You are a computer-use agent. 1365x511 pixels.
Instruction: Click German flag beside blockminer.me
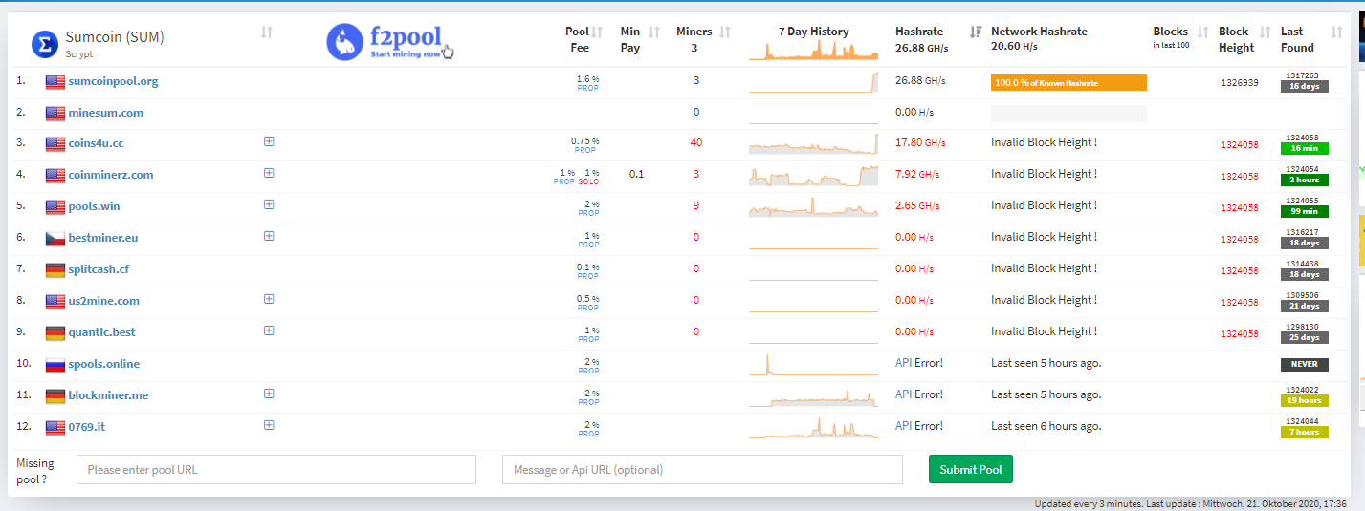coord(55,396)
